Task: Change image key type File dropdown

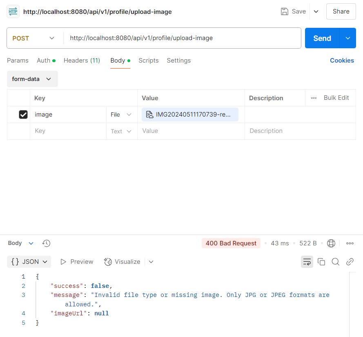Action: pyautogui.click(x=121, y=115)
